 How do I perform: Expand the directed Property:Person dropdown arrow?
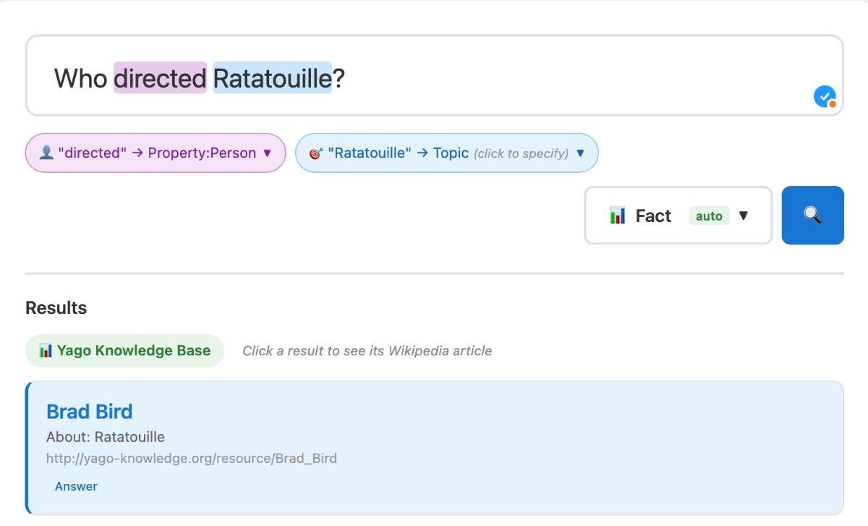point(267,153)
